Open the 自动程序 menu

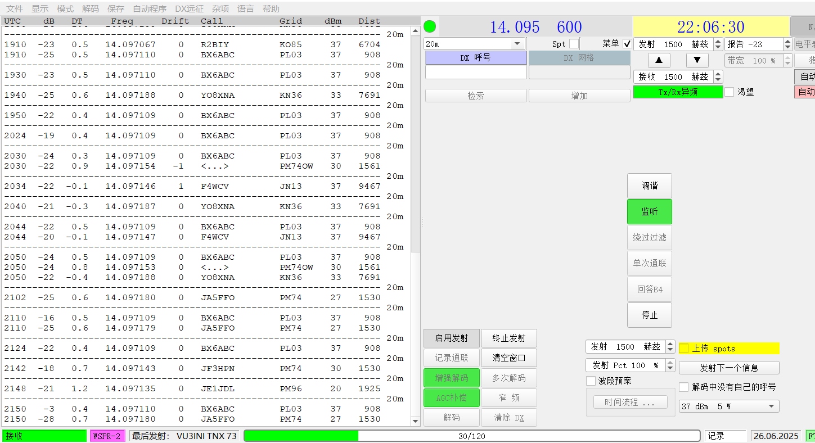tap(150, 9)
